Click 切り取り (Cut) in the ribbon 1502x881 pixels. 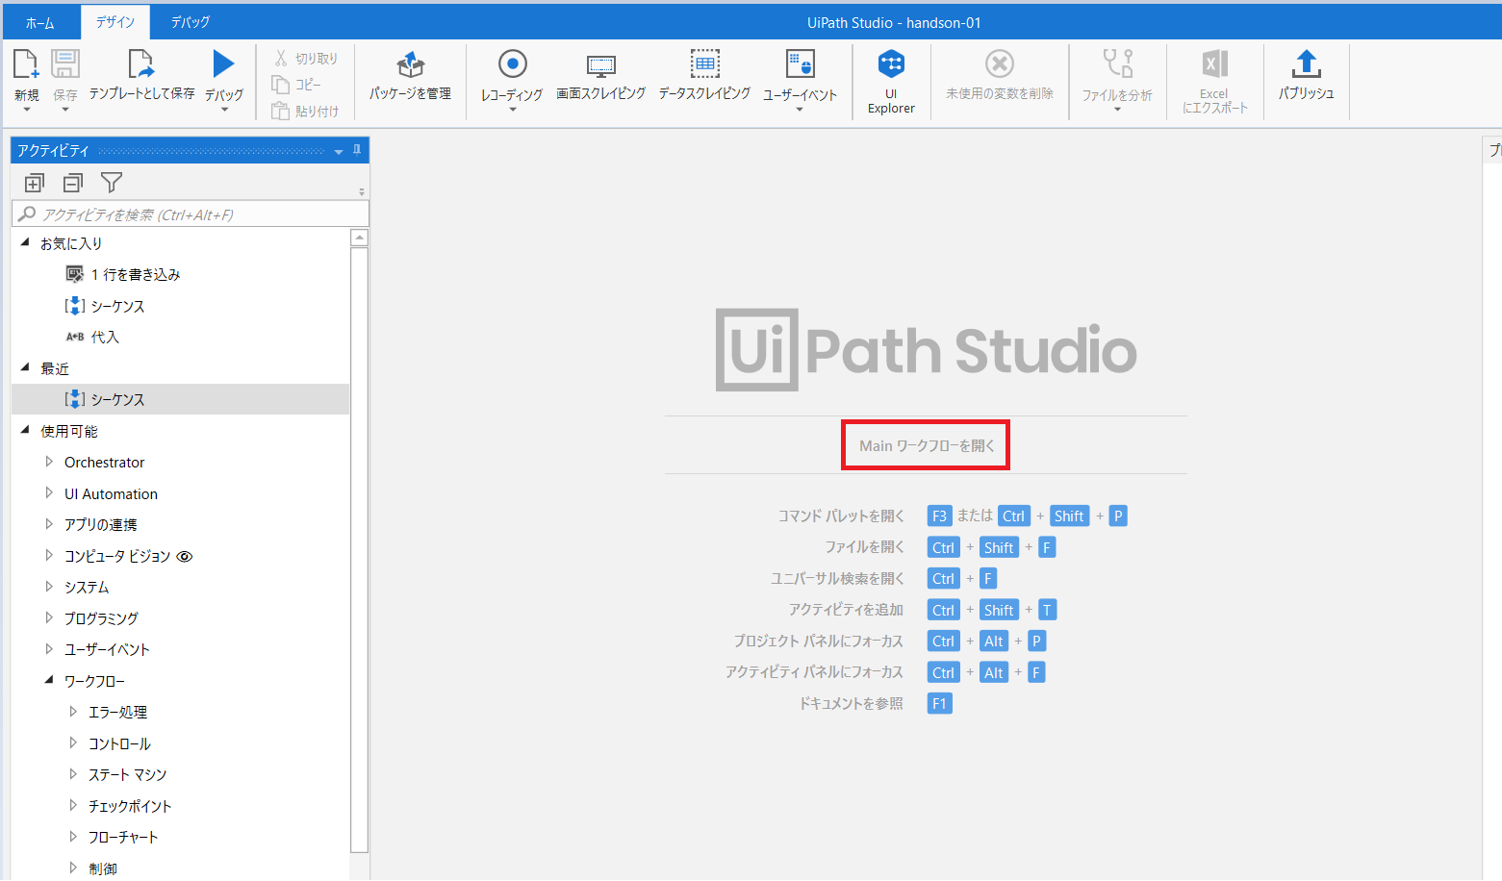(306, 59)
